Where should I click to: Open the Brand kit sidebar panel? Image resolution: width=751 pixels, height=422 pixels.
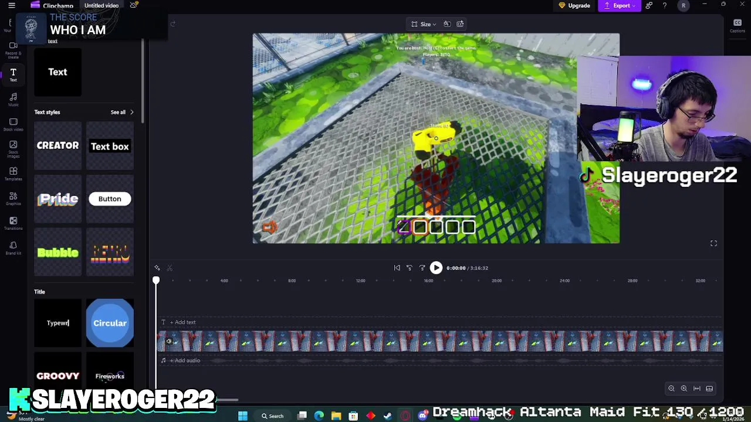[x=13, y=248]
